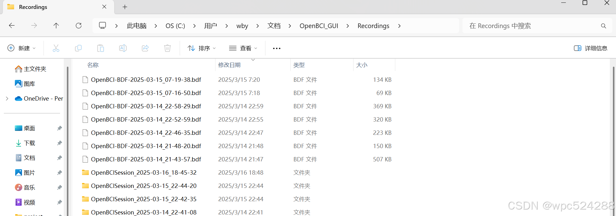The image size is (616, 216).
Task: Go up one folder level
Action: pos(56,26)
